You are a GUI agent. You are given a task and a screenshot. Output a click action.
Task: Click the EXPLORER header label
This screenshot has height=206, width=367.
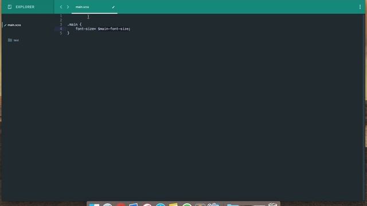(x=25, y=7)
